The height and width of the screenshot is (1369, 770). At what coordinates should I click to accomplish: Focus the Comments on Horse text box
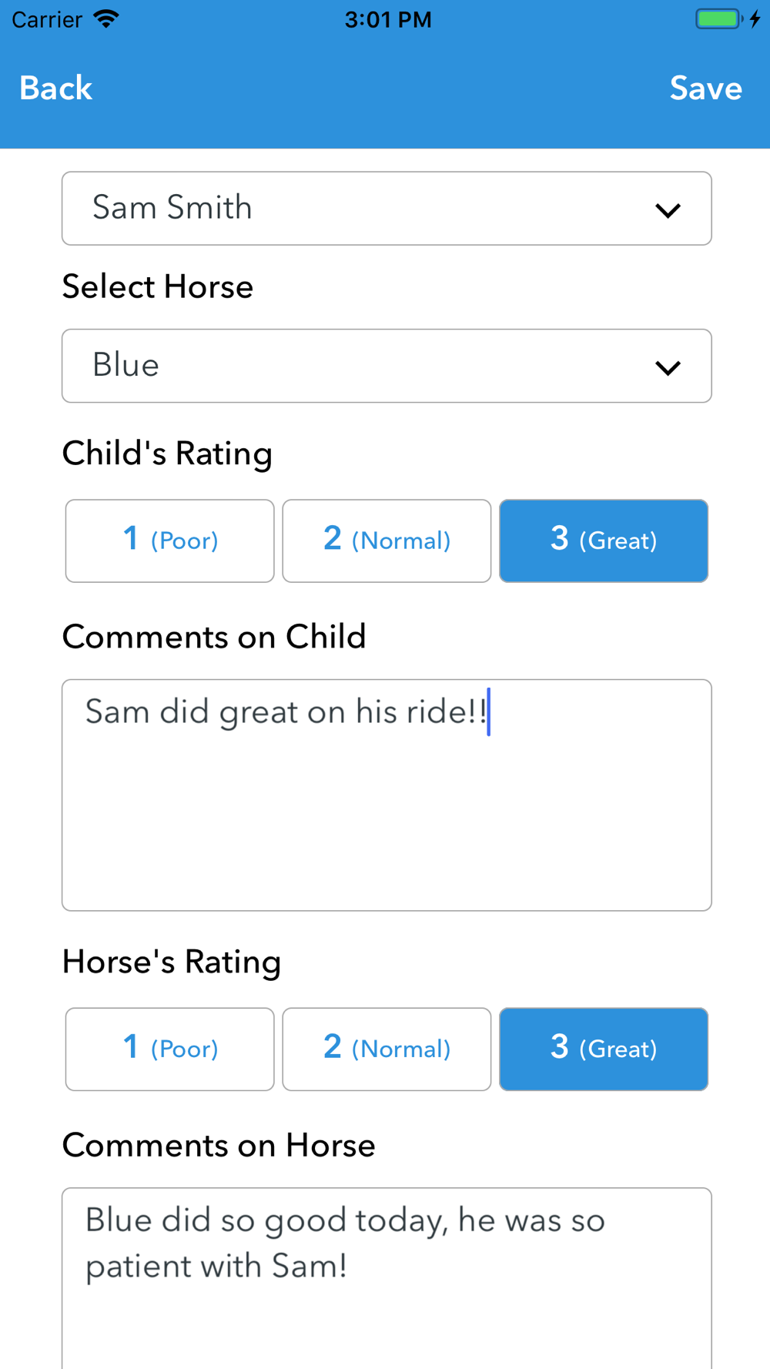tap(387, 1278)
